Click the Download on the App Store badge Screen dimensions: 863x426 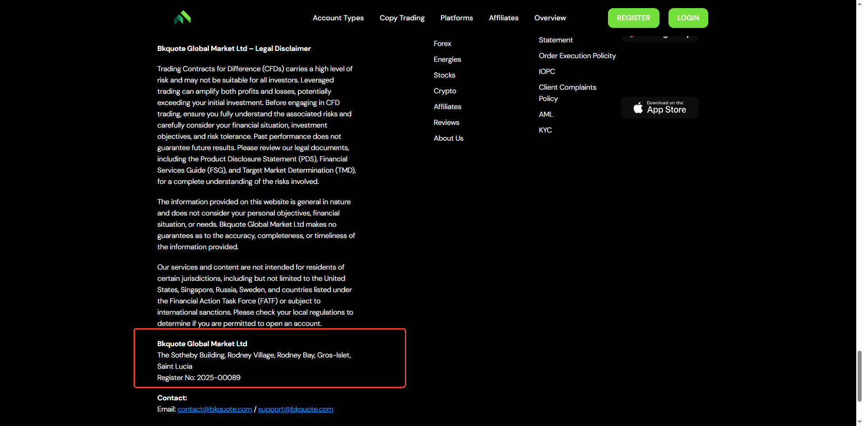pos(660,108)
